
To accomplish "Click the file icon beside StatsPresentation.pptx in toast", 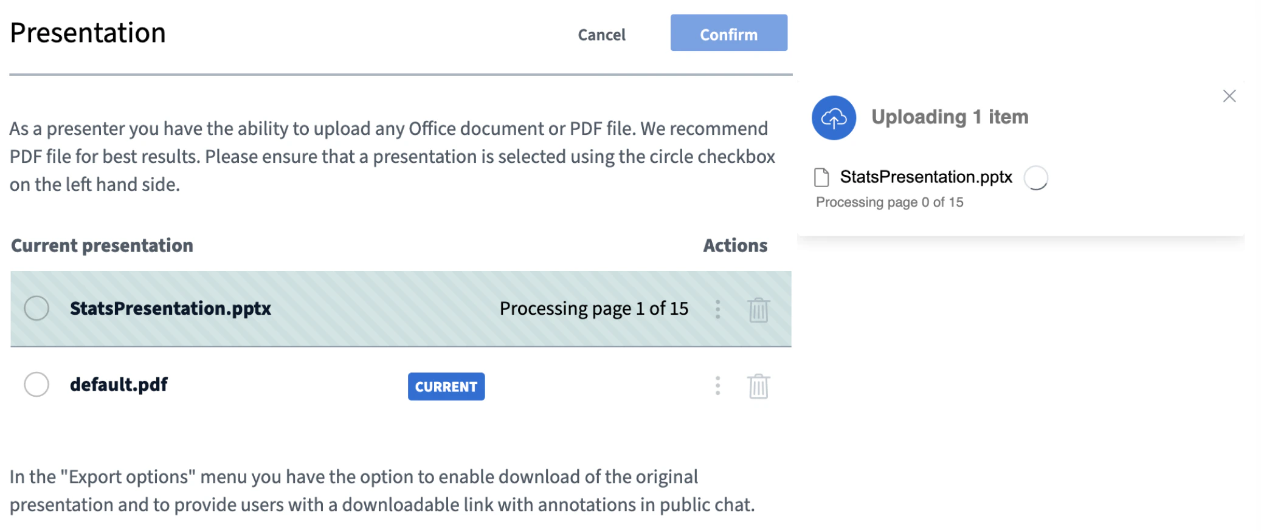I will [x=821, y=177].
